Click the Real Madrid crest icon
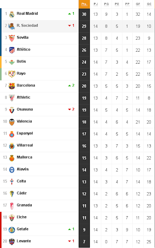Viewport: 155px width, 248px height. (12, 14)
